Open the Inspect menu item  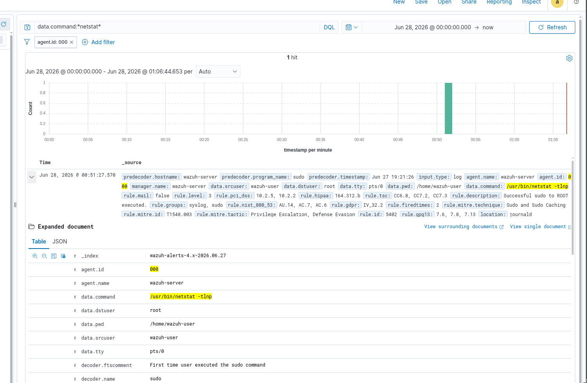(531, 2)
